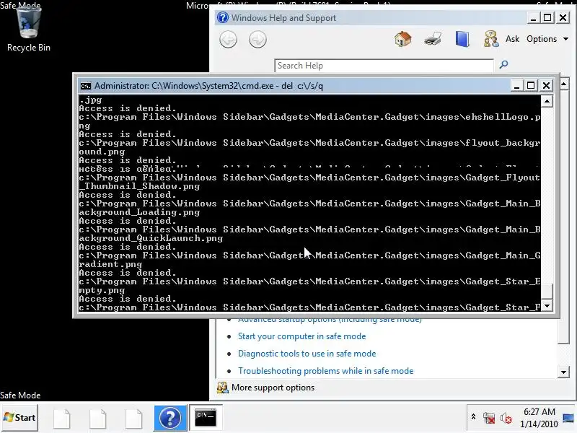Show hidden tray icons arrow
Screen dimensions: 577x433
(x=474, y=417)
